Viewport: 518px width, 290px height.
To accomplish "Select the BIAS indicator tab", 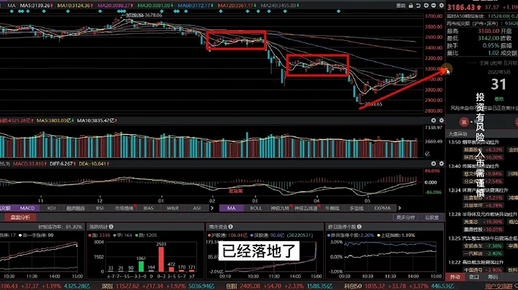I will pyautogui.click(x=148, y=208).
